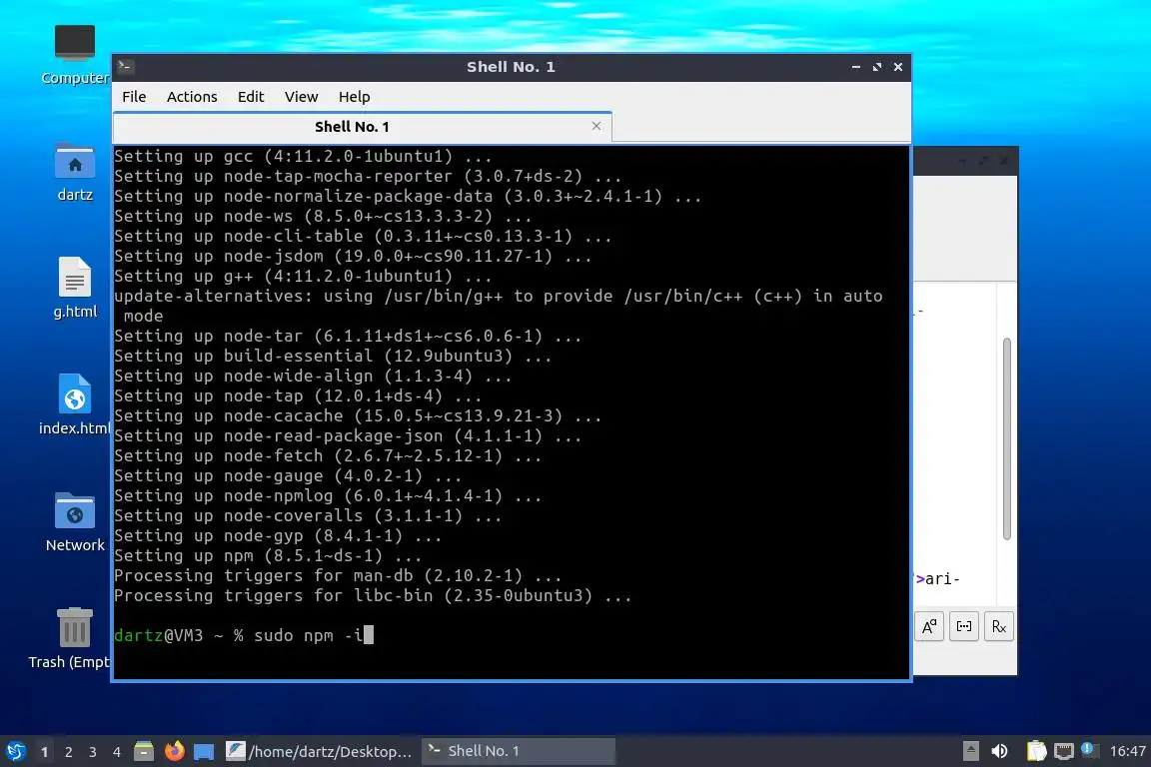
Task: Close the Shell No. 1 tab
Action: 596,126
